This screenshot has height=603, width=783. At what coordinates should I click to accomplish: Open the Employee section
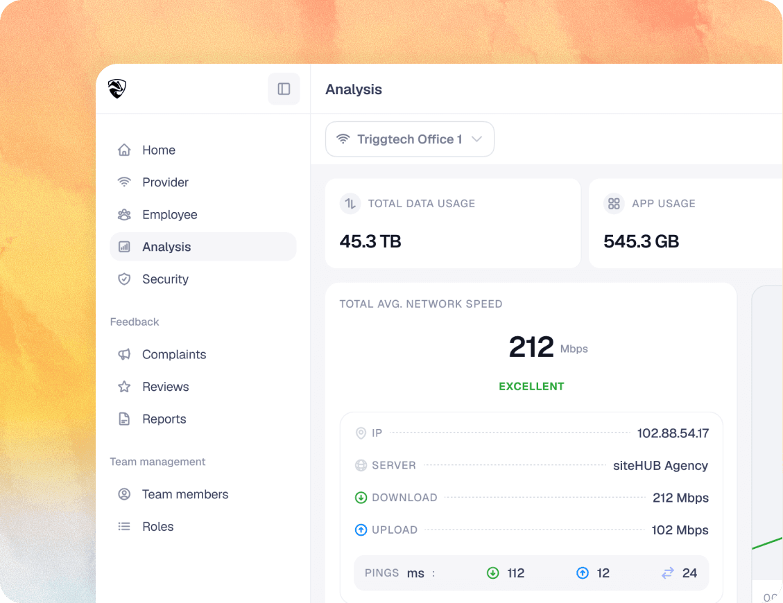pyautogui.click(x=203, y=214)
